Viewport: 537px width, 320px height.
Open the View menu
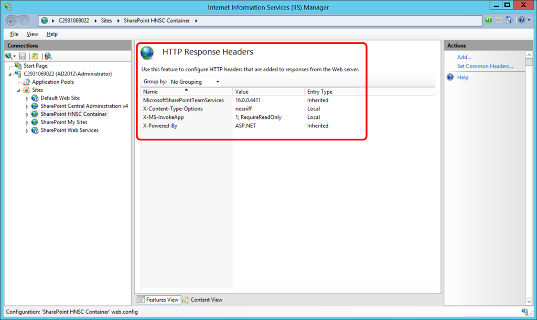tap(32, 34)
